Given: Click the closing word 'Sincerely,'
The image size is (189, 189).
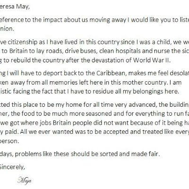Looking at the screenshot, I should click(12, 167).
